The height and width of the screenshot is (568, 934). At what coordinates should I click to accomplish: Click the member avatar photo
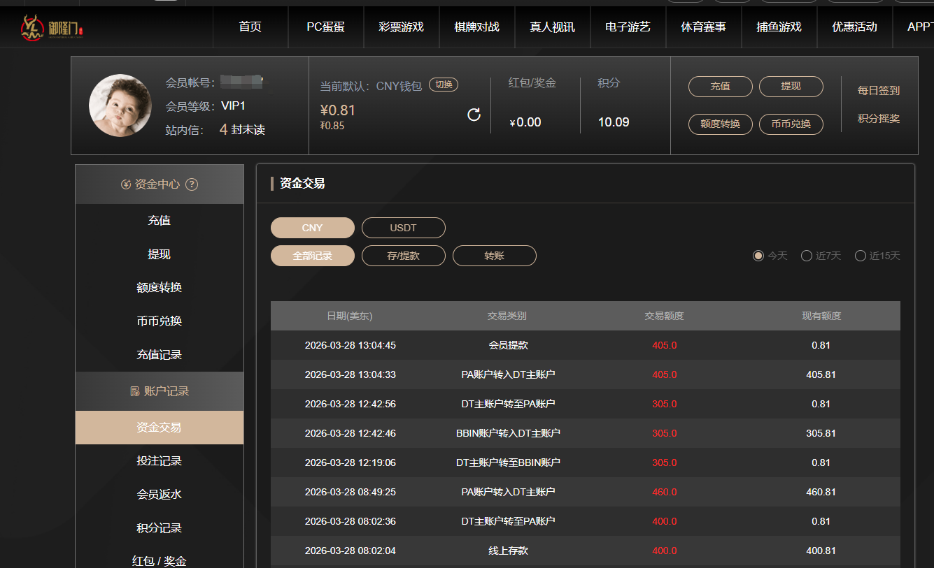coord(120,105)
